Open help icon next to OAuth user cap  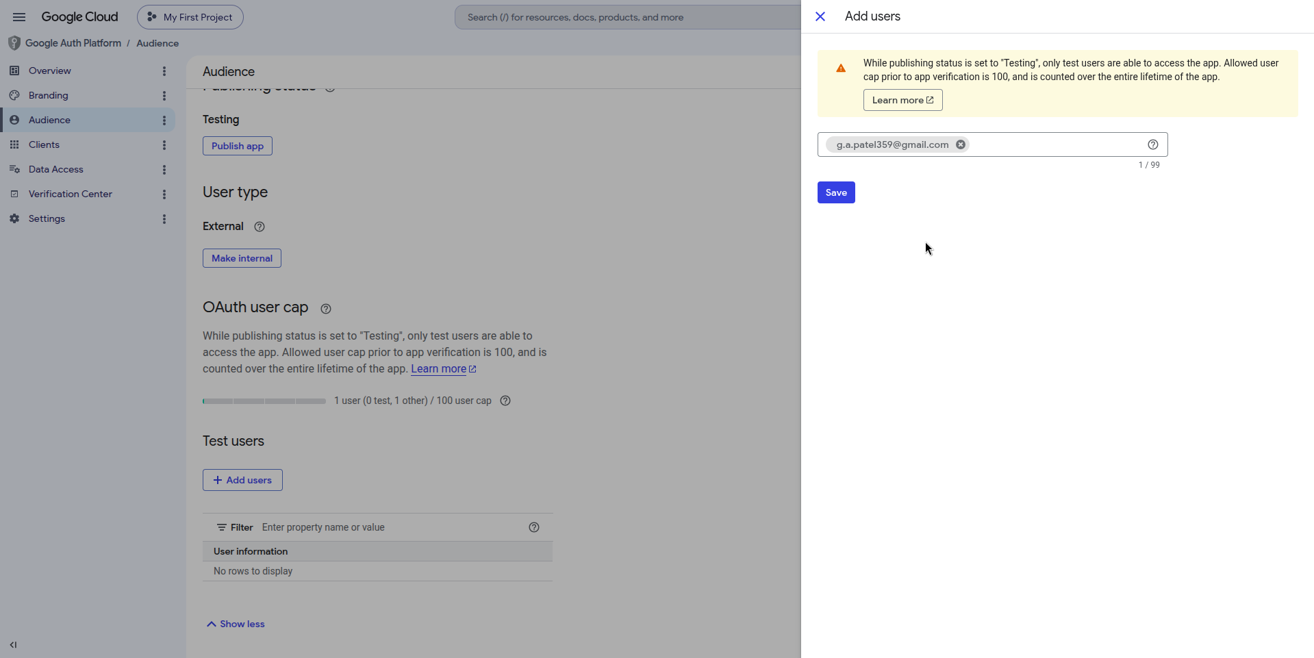(x=326, y=309)
